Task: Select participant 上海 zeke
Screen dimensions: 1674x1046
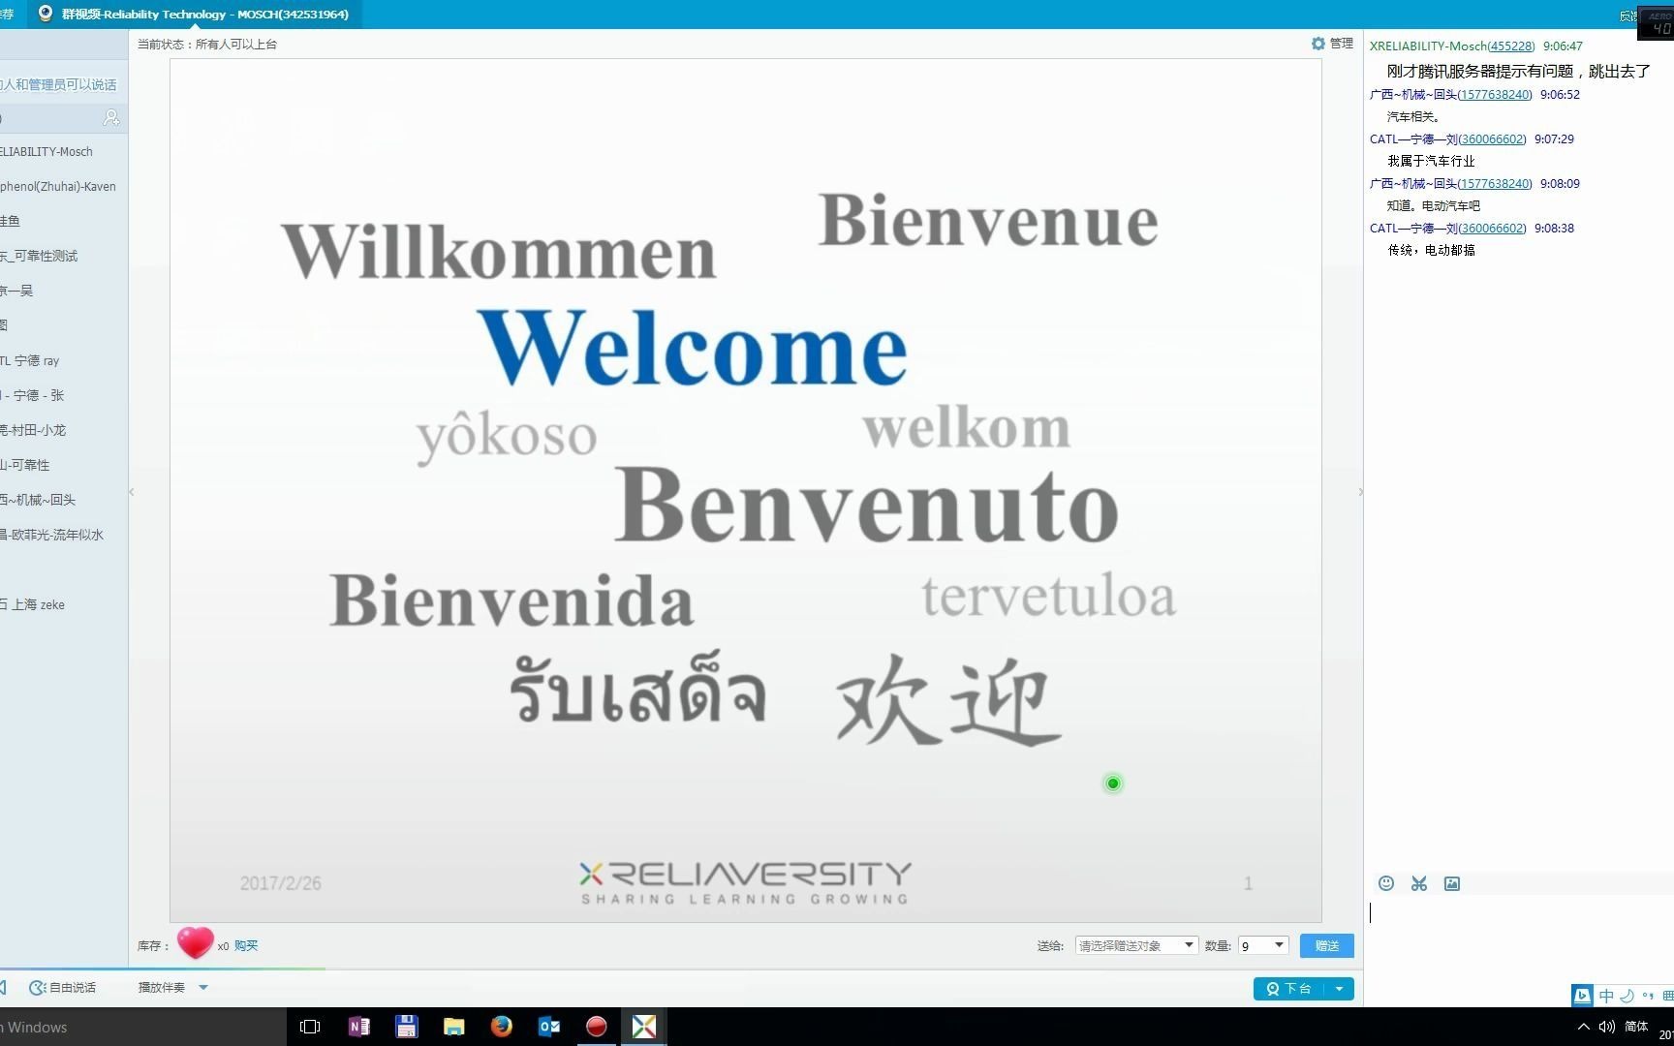Action: point(64,604)
